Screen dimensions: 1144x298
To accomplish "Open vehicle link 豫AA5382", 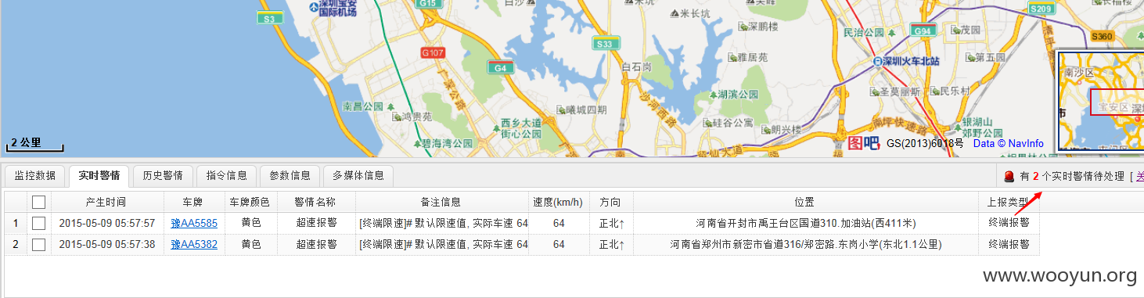I will [194, 245].
